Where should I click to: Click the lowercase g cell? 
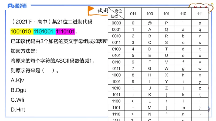click(183, 69)
